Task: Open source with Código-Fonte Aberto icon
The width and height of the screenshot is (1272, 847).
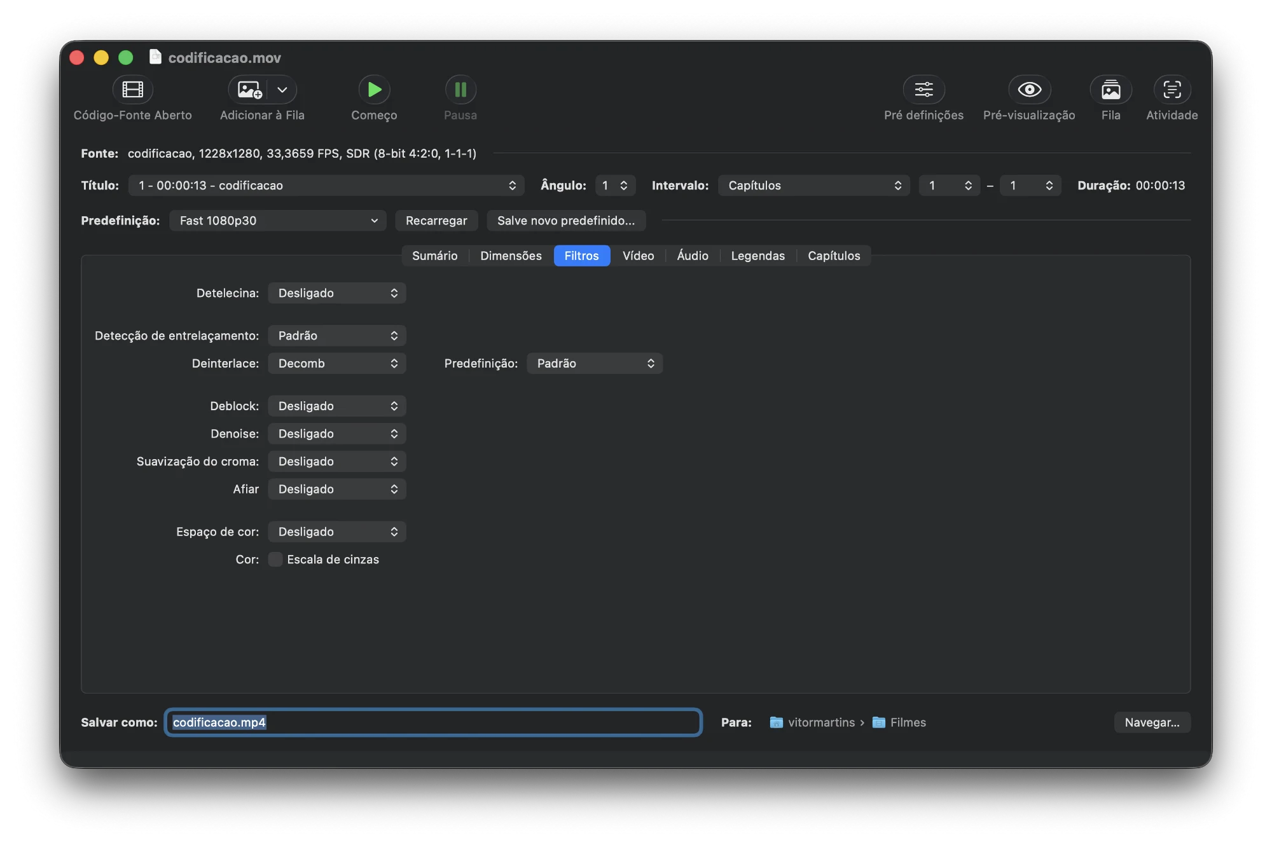Action: coord(132,90)
